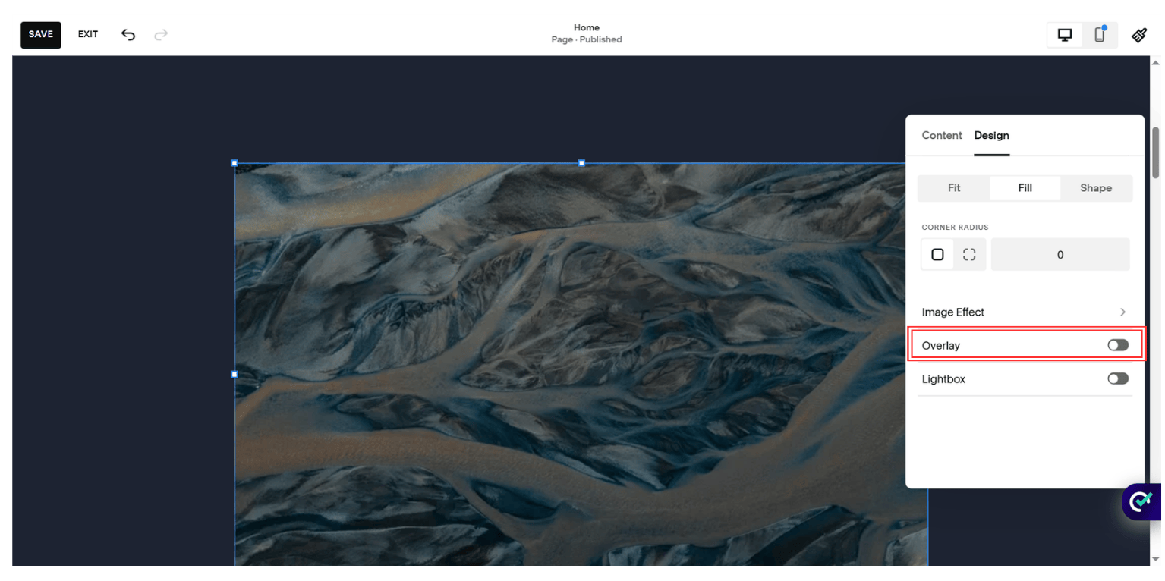Choose the Fit option
1165x581 pixels.
click(954, 188)
